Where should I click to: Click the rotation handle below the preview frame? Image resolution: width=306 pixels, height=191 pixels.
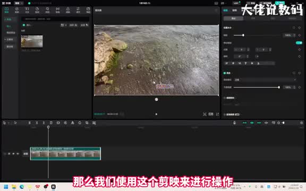[x=156, y=99]
